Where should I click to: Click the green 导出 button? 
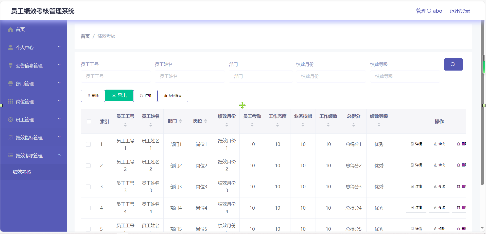coord(119,95)
